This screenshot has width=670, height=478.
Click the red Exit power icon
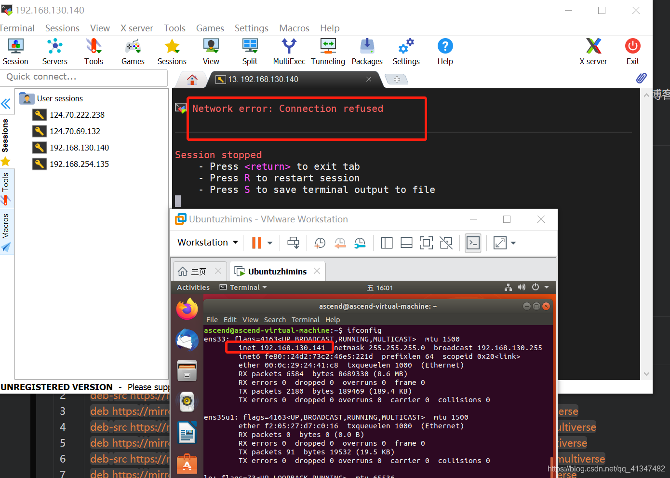point(633,52)
